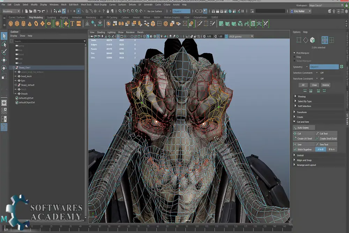Open the Symmetry Object X dropdown
Image resolution: width=349 pixels, height=233 pixels.
(x=324, y=67)
